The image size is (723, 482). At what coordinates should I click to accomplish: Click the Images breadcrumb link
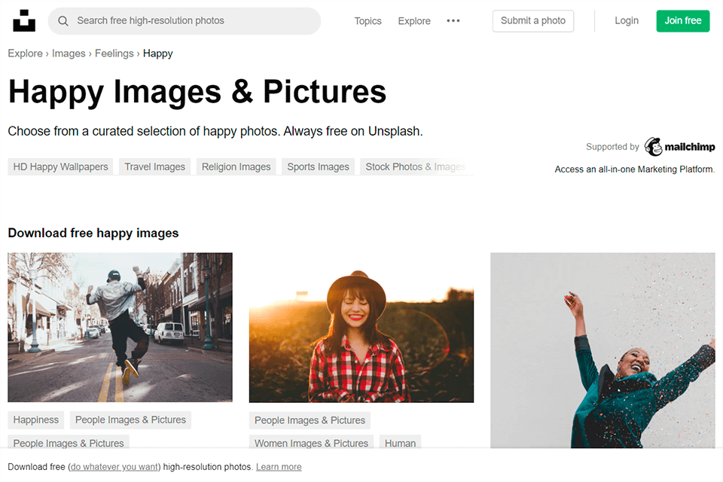click(69, 53)
